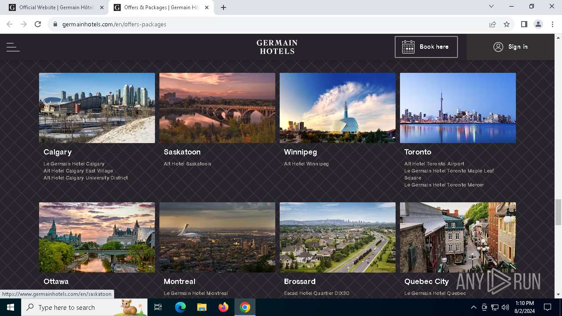Reload the page
Image resolution: width=562 pixels, height=316 pixels.
click(38, 24)
